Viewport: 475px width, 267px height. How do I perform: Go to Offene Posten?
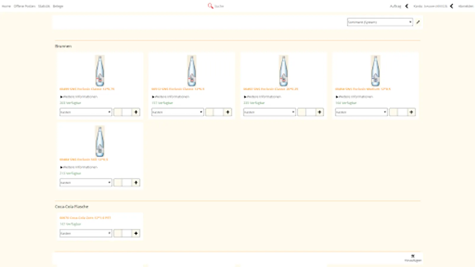pyautogui.click(x=24, y=6)
